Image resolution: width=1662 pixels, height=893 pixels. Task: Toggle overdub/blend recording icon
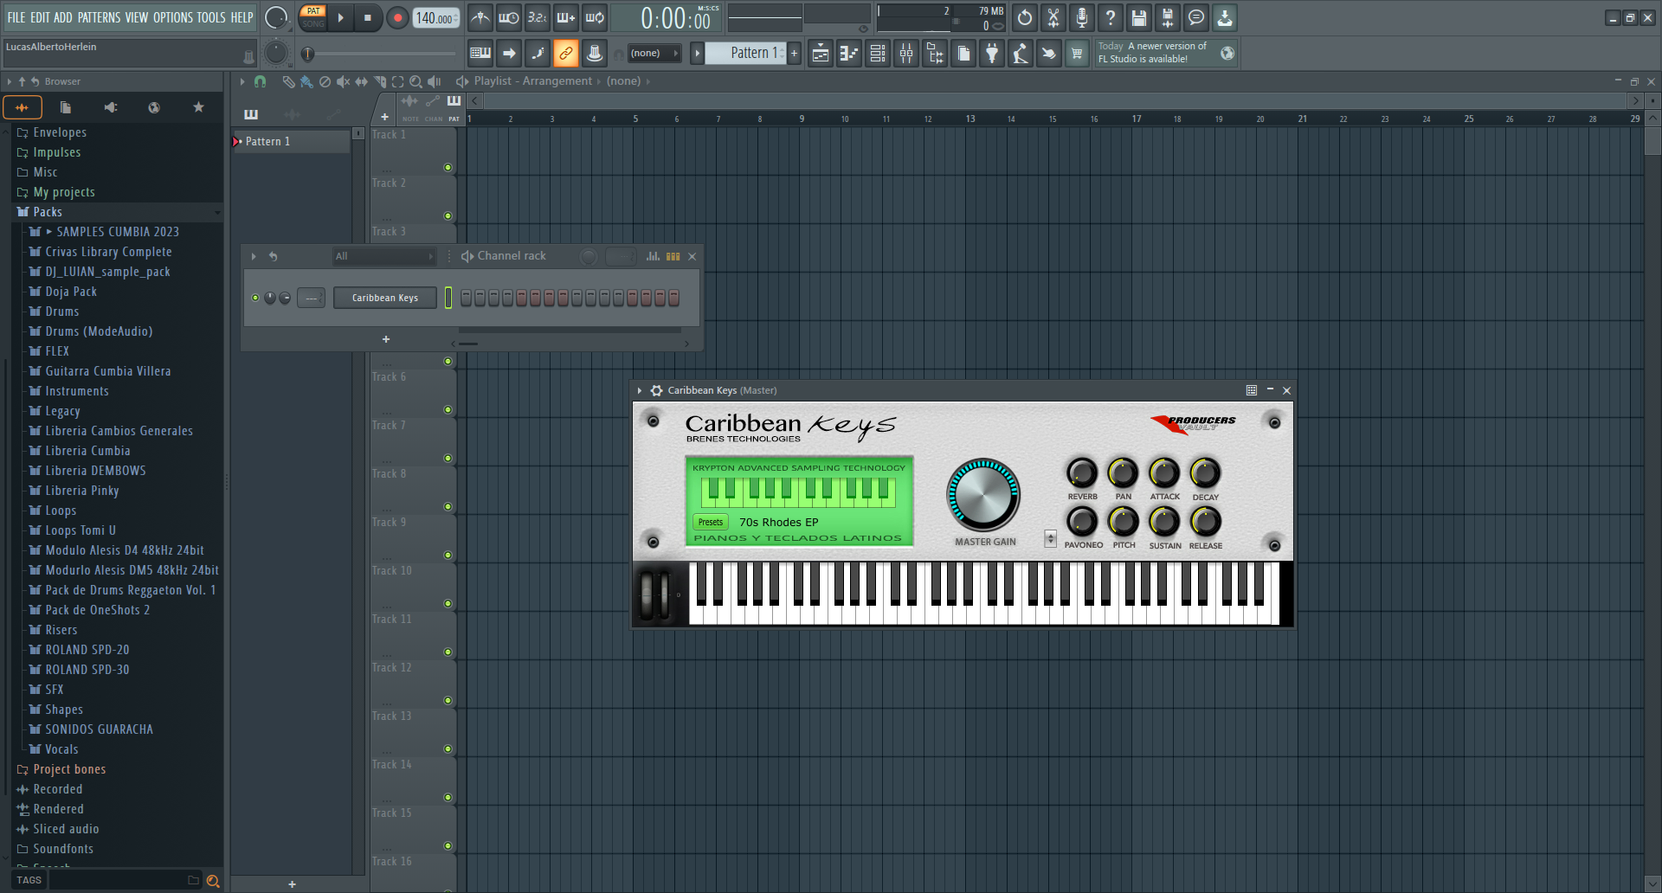[566, 17]
